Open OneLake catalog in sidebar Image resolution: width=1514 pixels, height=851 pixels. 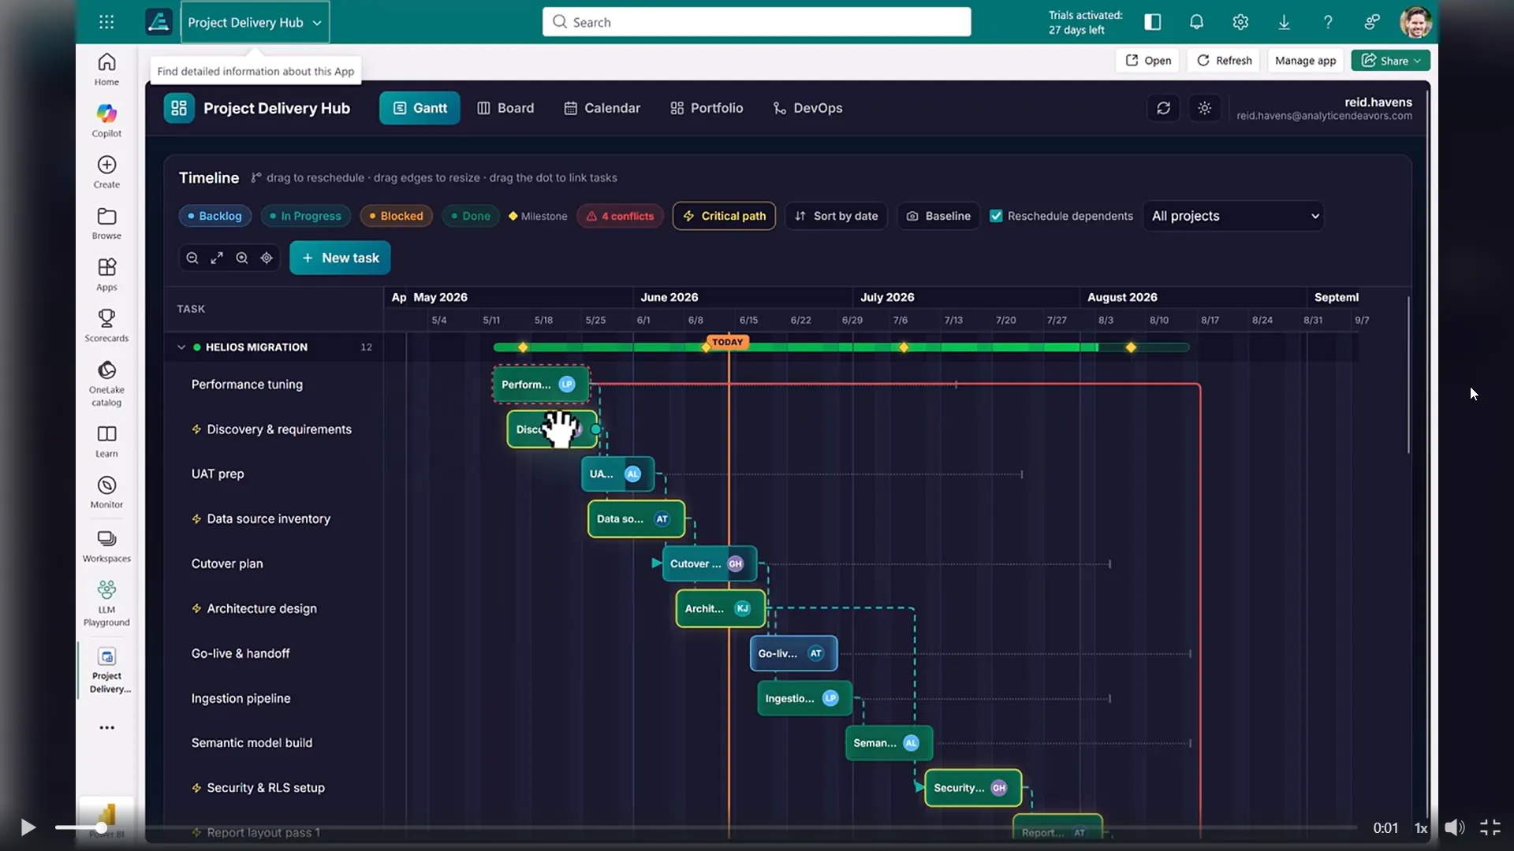106,384
